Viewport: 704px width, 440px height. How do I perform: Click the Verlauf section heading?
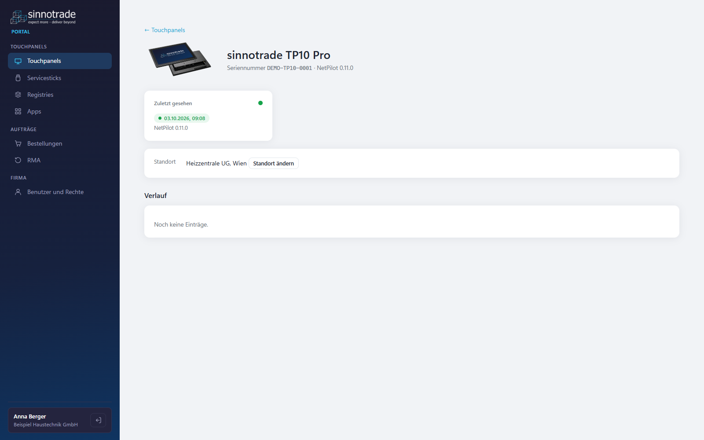click(156, 195)
